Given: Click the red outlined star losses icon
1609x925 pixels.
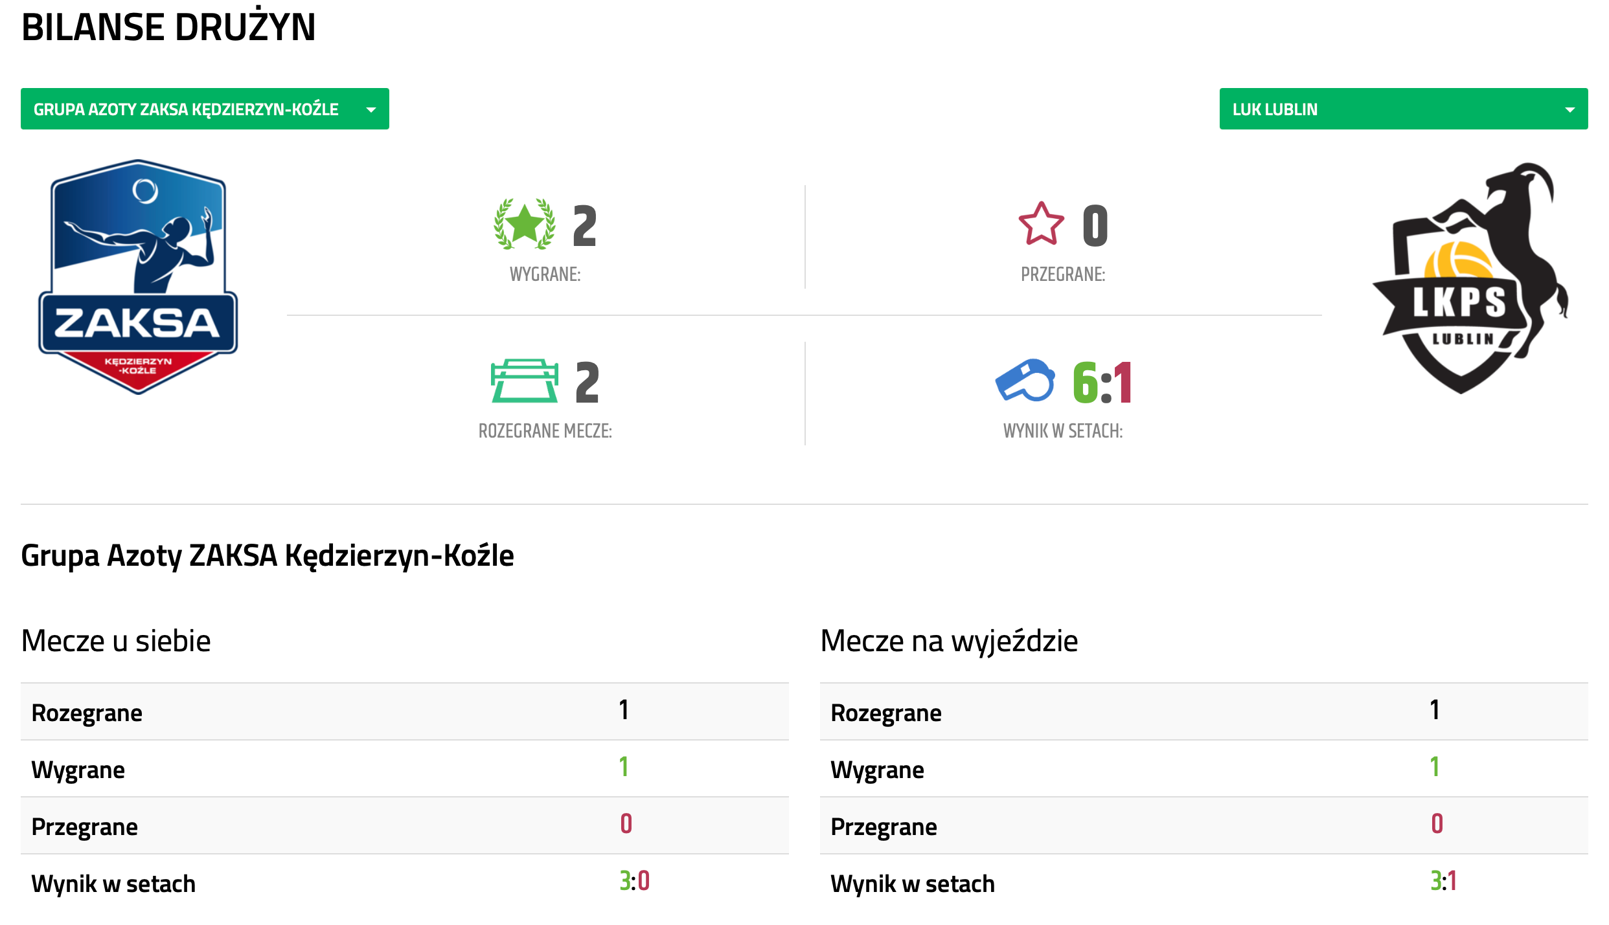Looking at the screenshot, I should pos(1041,225).
